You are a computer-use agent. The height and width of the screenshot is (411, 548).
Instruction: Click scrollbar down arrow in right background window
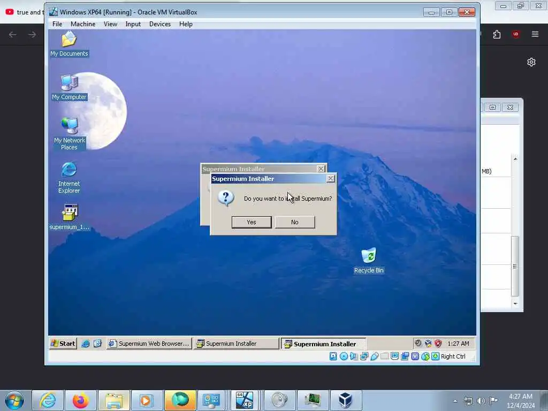[515, 303]
